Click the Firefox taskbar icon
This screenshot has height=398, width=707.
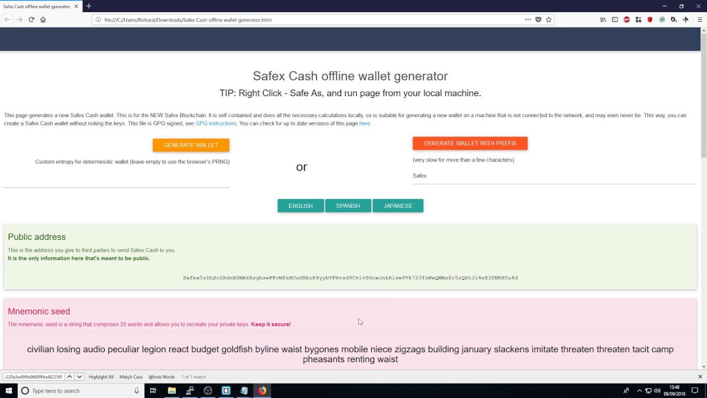pos(262,391)
